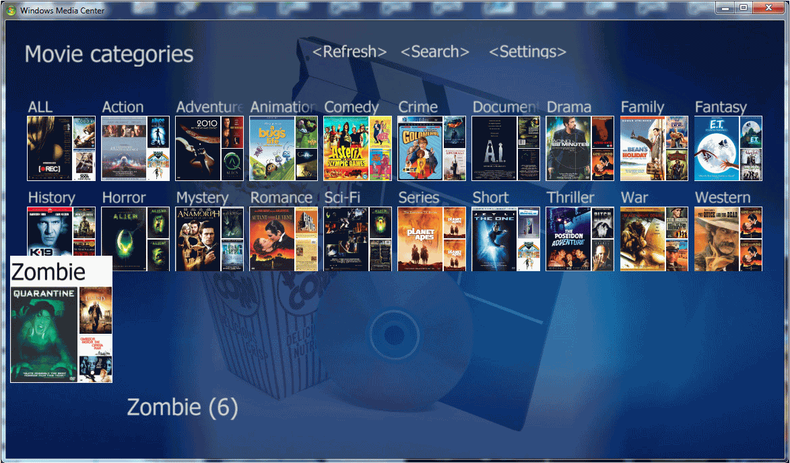Screen dimensions: 790x463
Task: Open the Family category with Bean's Holiday poster
Action: point(653,149)
